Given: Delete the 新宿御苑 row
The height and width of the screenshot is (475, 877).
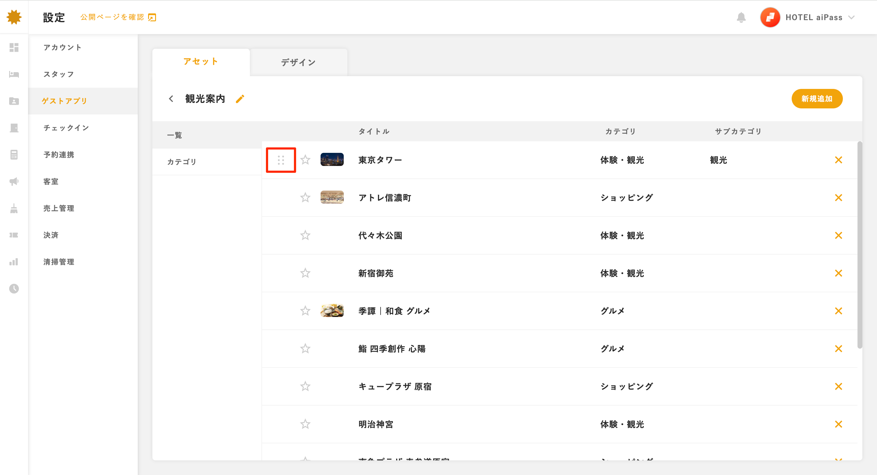Looking at the screenshot, I should point(839,273).
